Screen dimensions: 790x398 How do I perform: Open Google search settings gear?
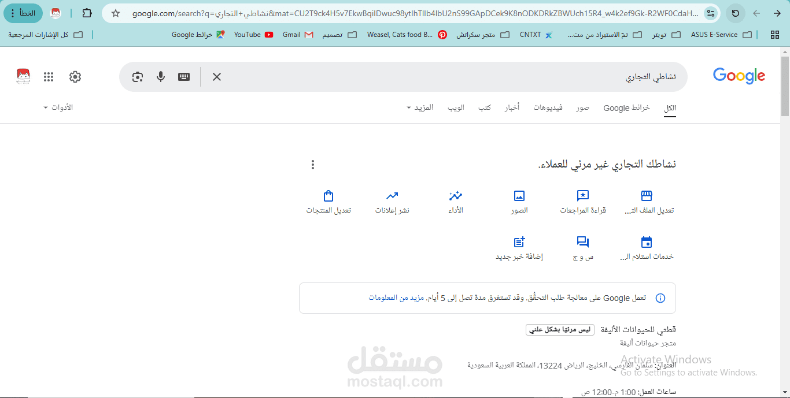(x=75, y=77)
